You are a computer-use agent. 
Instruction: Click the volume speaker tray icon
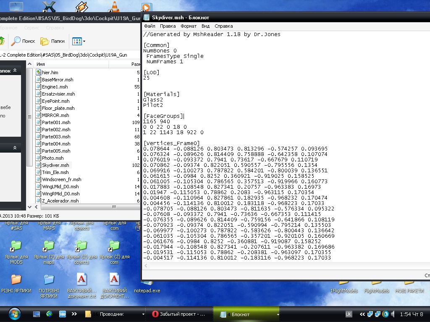pos(392,314)
